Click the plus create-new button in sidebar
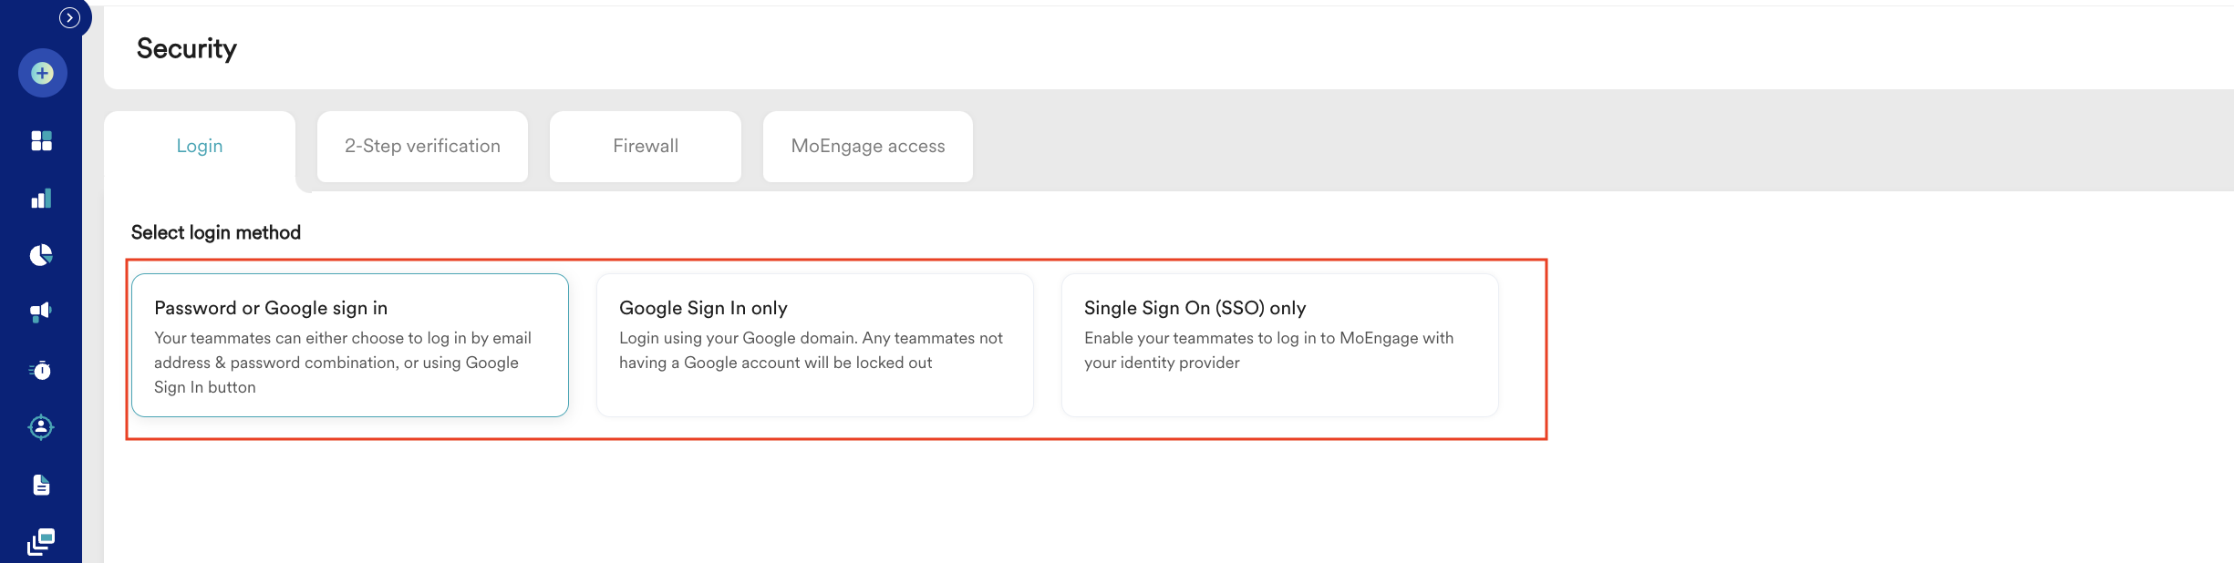Screen dimensions: 2234x563 [x=42, y=73]
